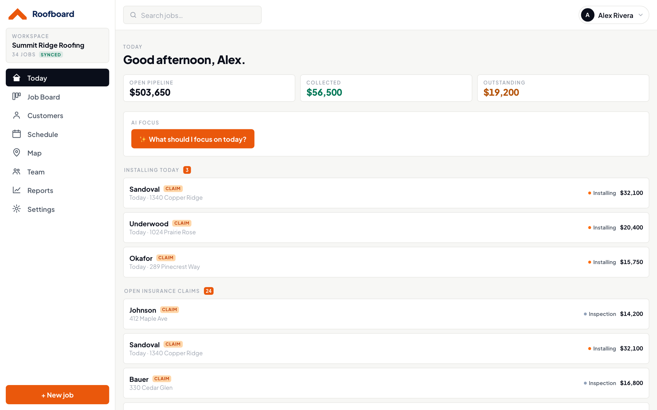
Task: Click the Inspection status on Bauer row
Action: [x=600, y=383]
